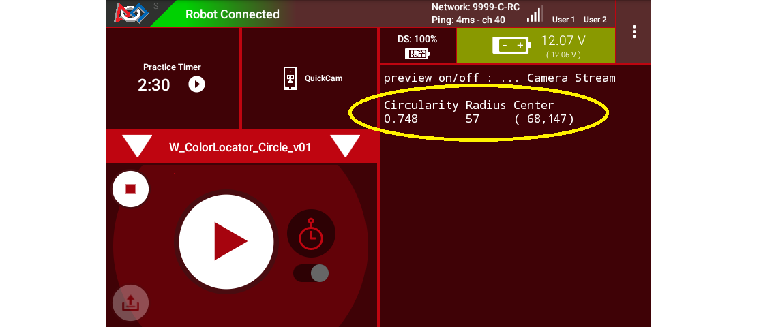The image size is (761, 327).
Task: Click the Wi-Fi signal strength bars
Action: pos(535,14)
